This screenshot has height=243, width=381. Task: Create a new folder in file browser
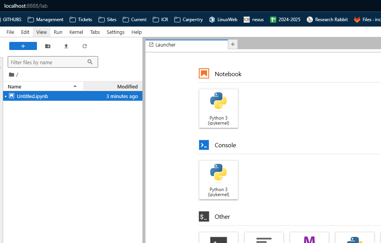coord(48,46)
